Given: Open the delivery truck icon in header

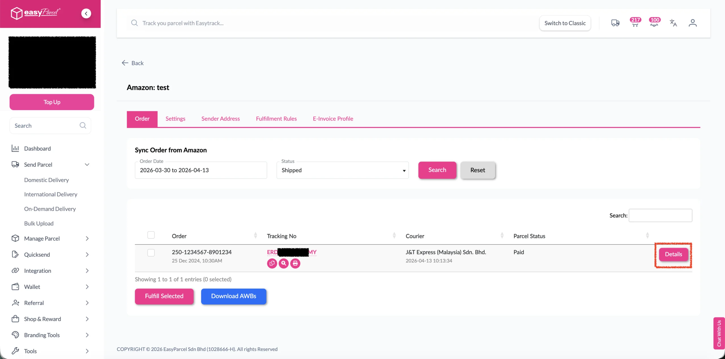Looking at the screenshot, I should 615,23.
